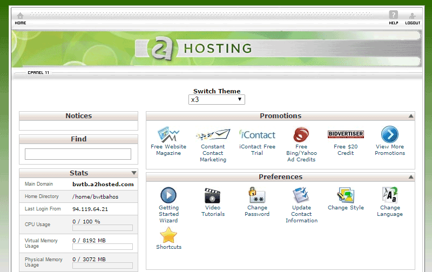Viewport: 432px width, 272px height.
Task: Click the Logout person icon
Action: coord(412,16)
